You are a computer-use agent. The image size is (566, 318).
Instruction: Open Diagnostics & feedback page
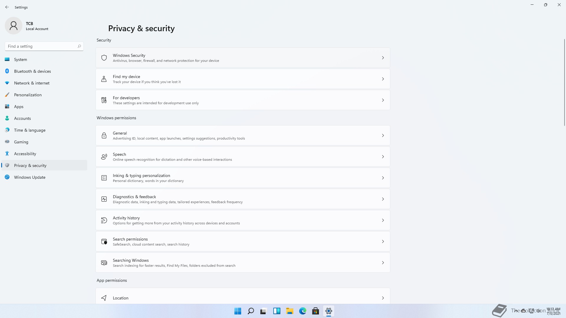click(243, 199)
